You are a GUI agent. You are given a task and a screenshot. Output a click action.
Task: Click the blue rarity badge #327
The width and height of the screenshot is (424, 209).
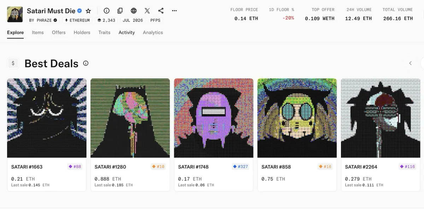tap(240, 167)
